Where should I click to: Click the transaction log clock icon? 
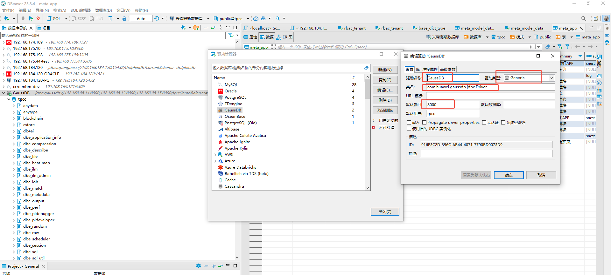click(157, 18)
